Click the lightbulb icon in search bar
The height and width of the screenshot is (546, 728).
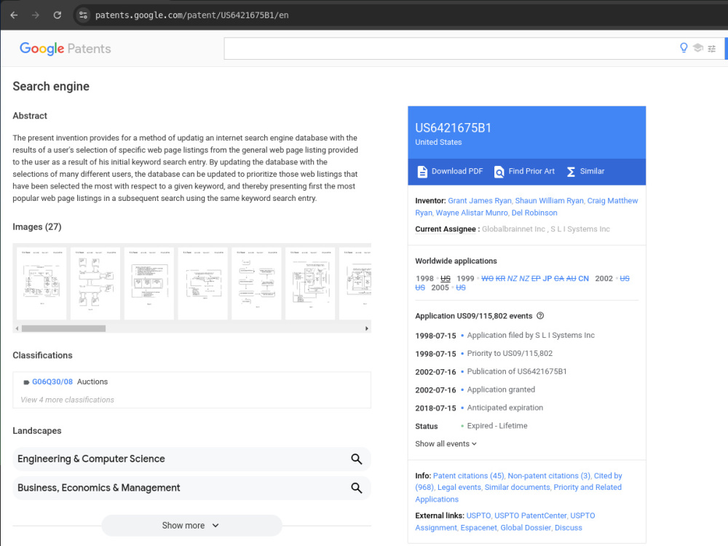(684, 48)
